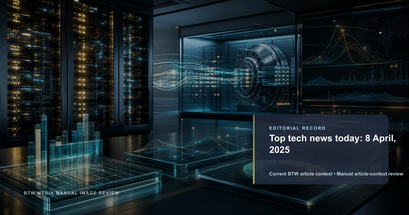409x215 pixels.
Task: Click the gold accent bar on the card
Action: tap(254, 149)
